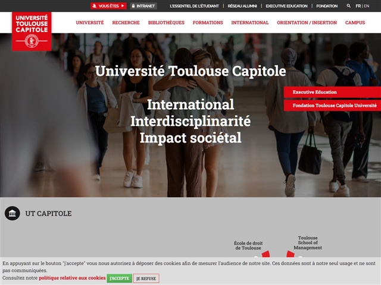The height and width of the screenshot is (285, 381).
Task: Click the UT CAPITOLE section heading
Action: 48,214
